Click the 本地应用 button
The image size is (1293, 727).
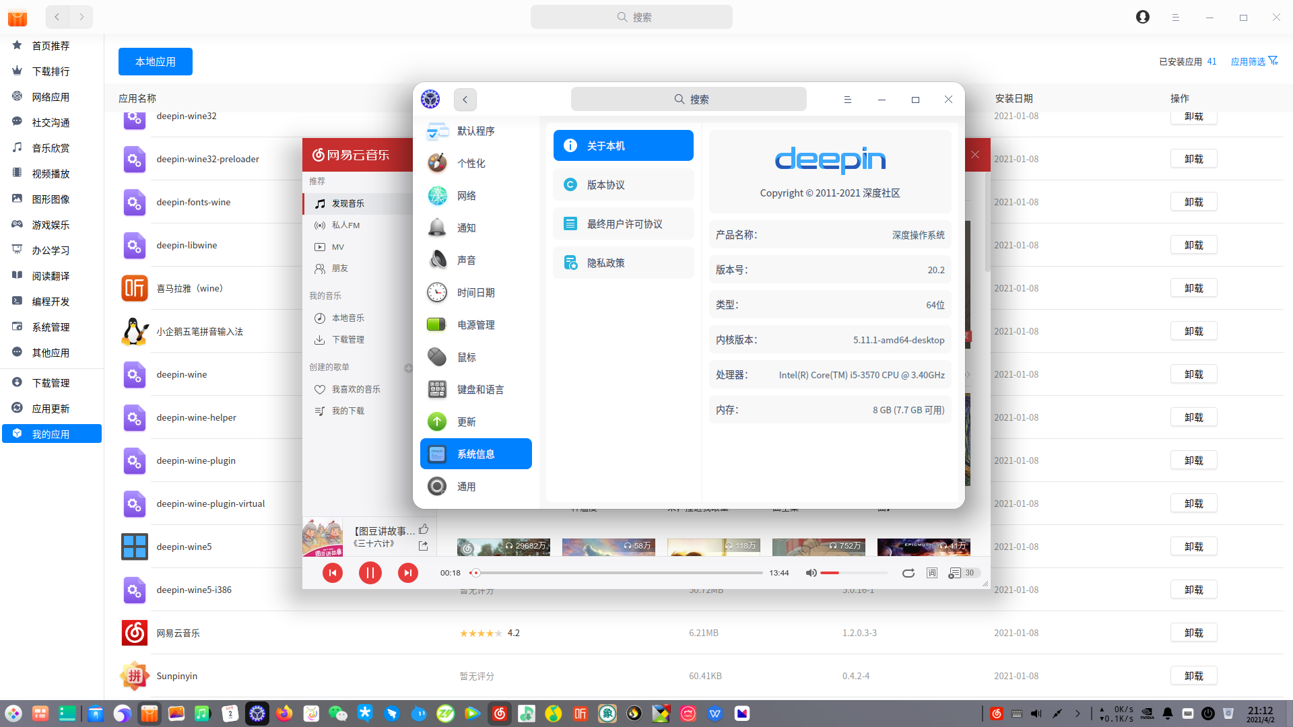pos(156,61)
